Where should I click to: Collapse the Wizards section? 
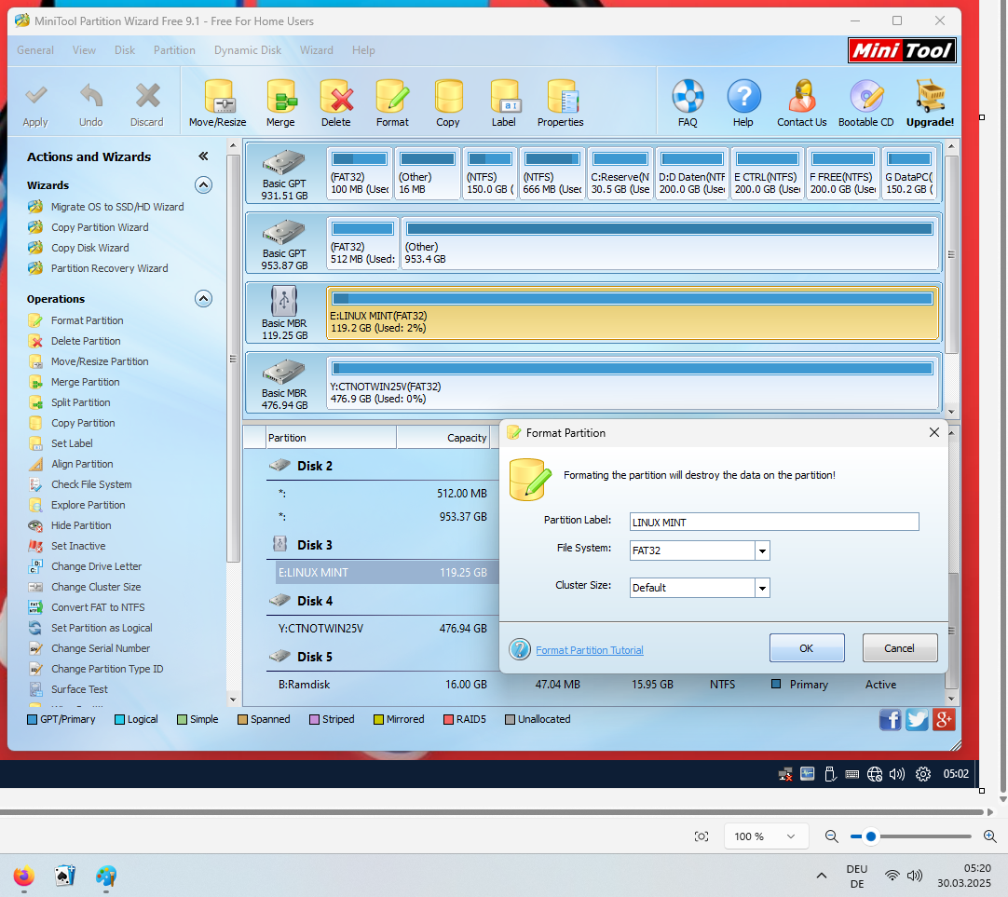pos(203,185)
